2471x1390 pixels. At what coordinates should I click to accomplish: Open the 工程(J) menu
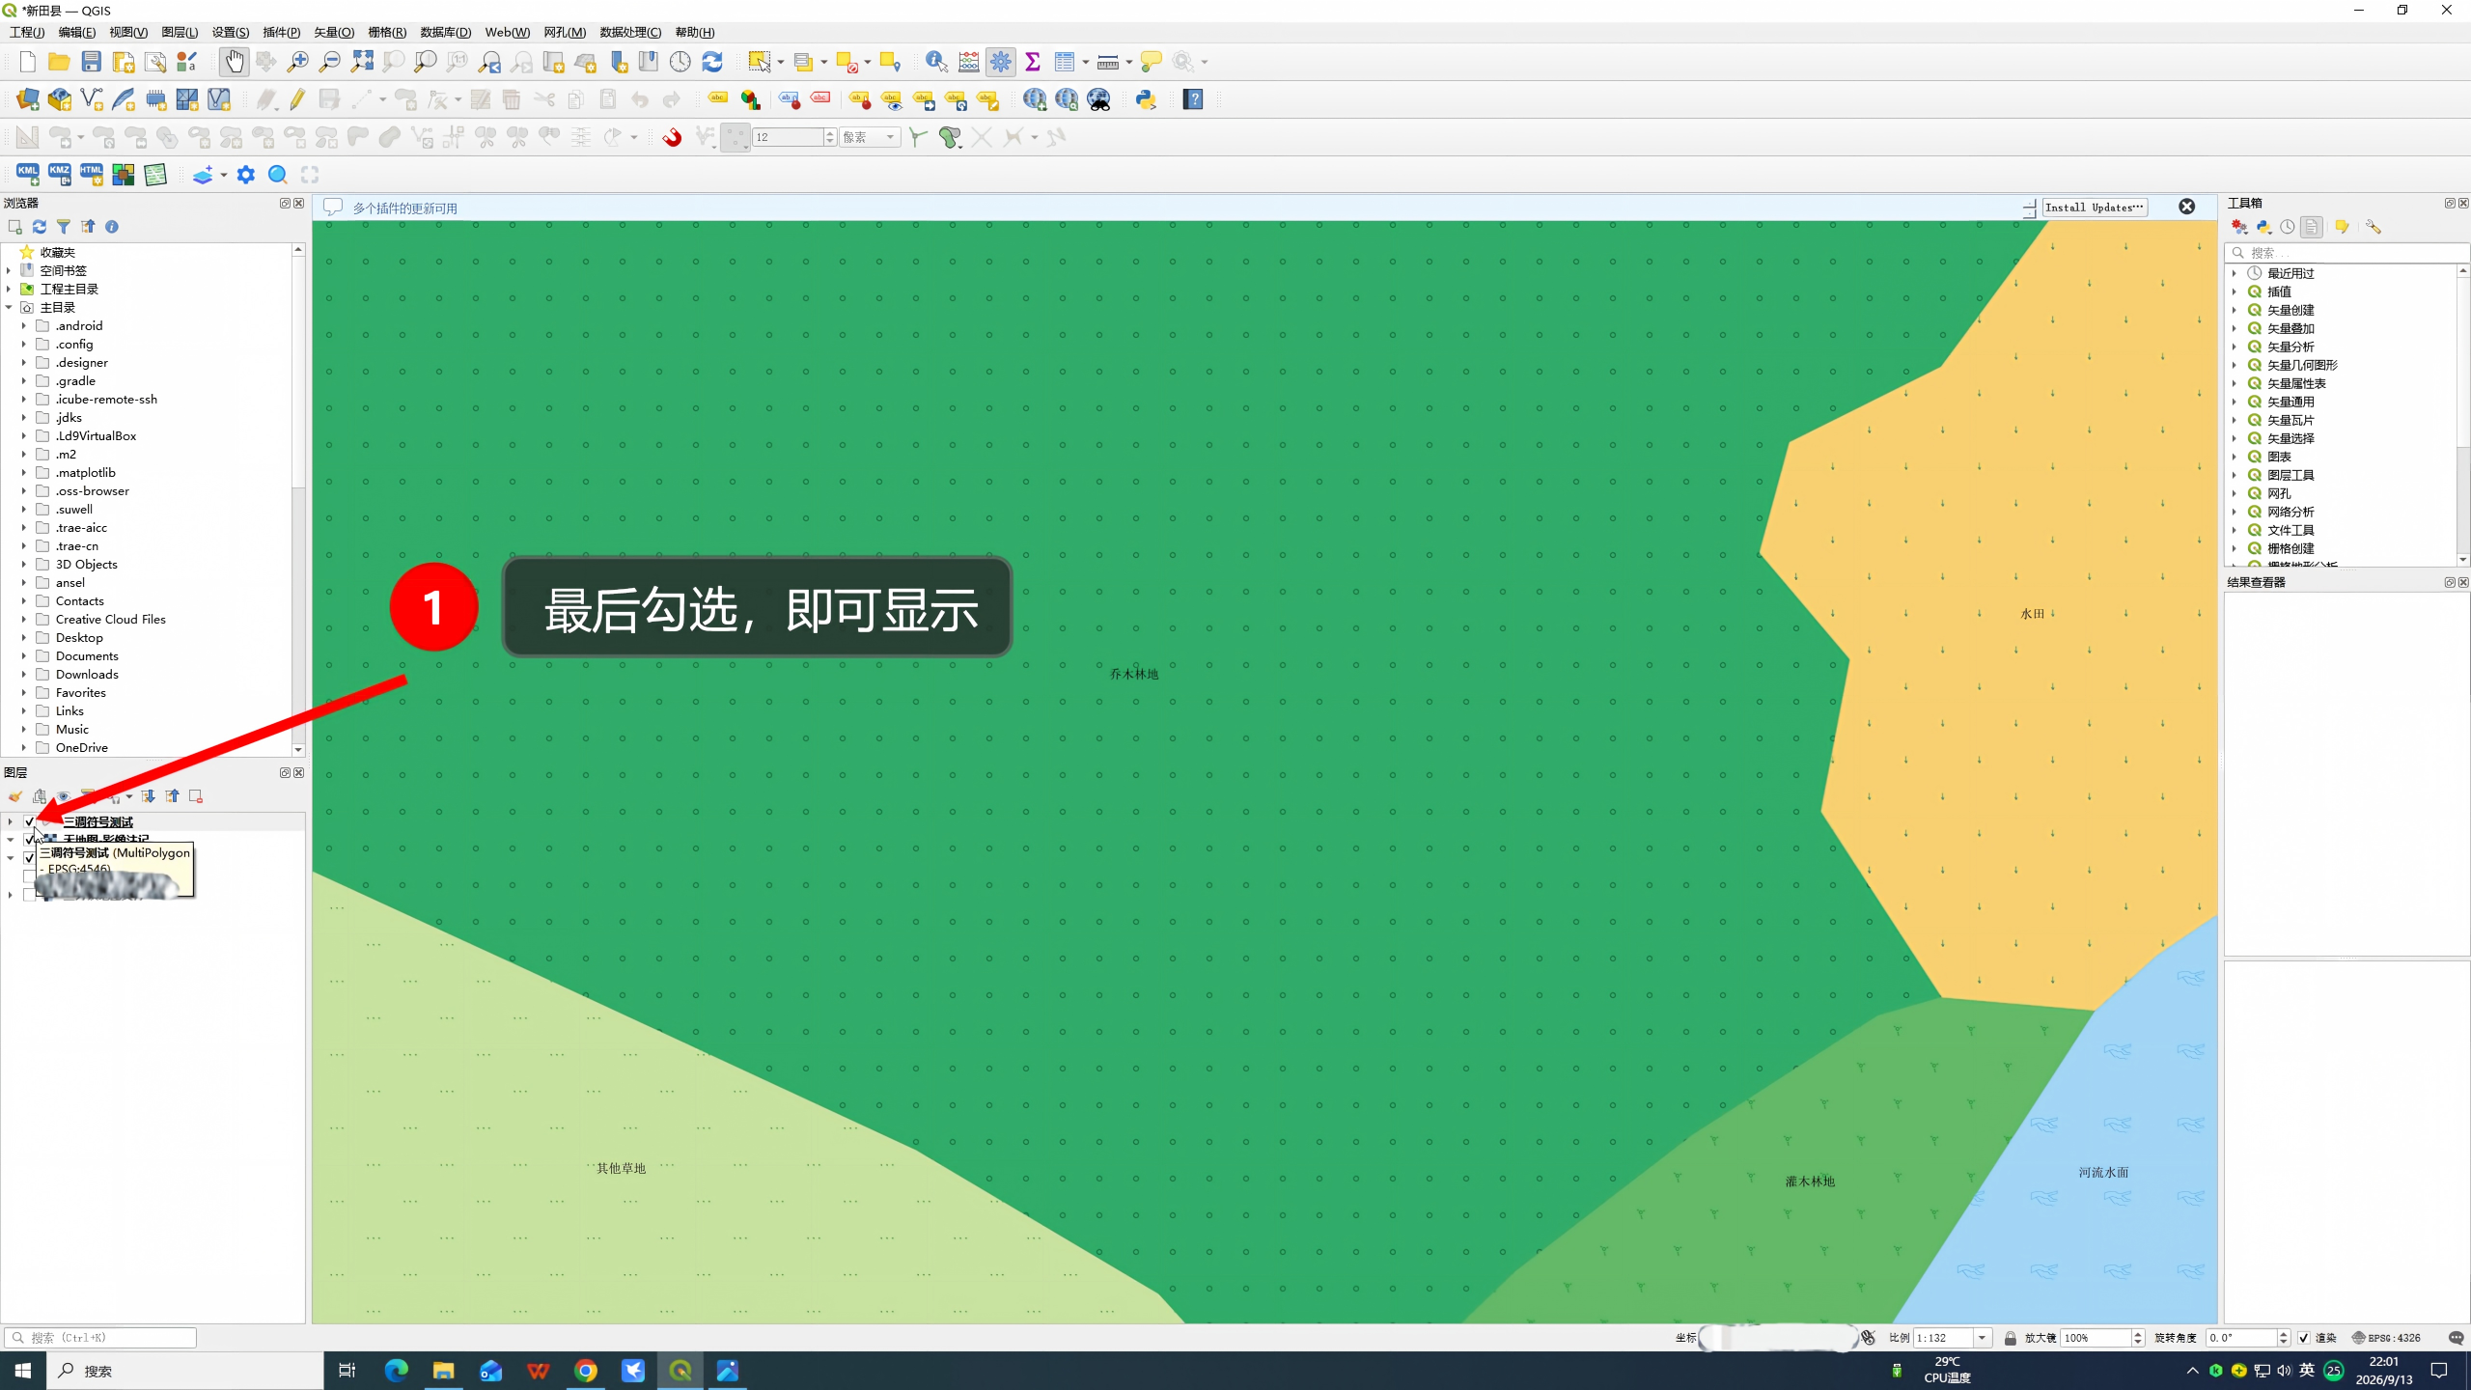[27, 32]
